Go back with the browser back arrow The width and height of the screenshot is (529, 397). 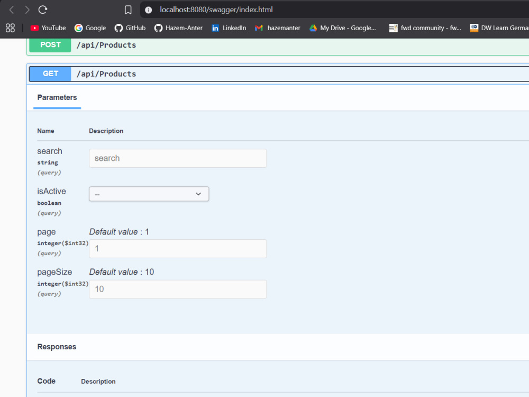pos(12,10)
